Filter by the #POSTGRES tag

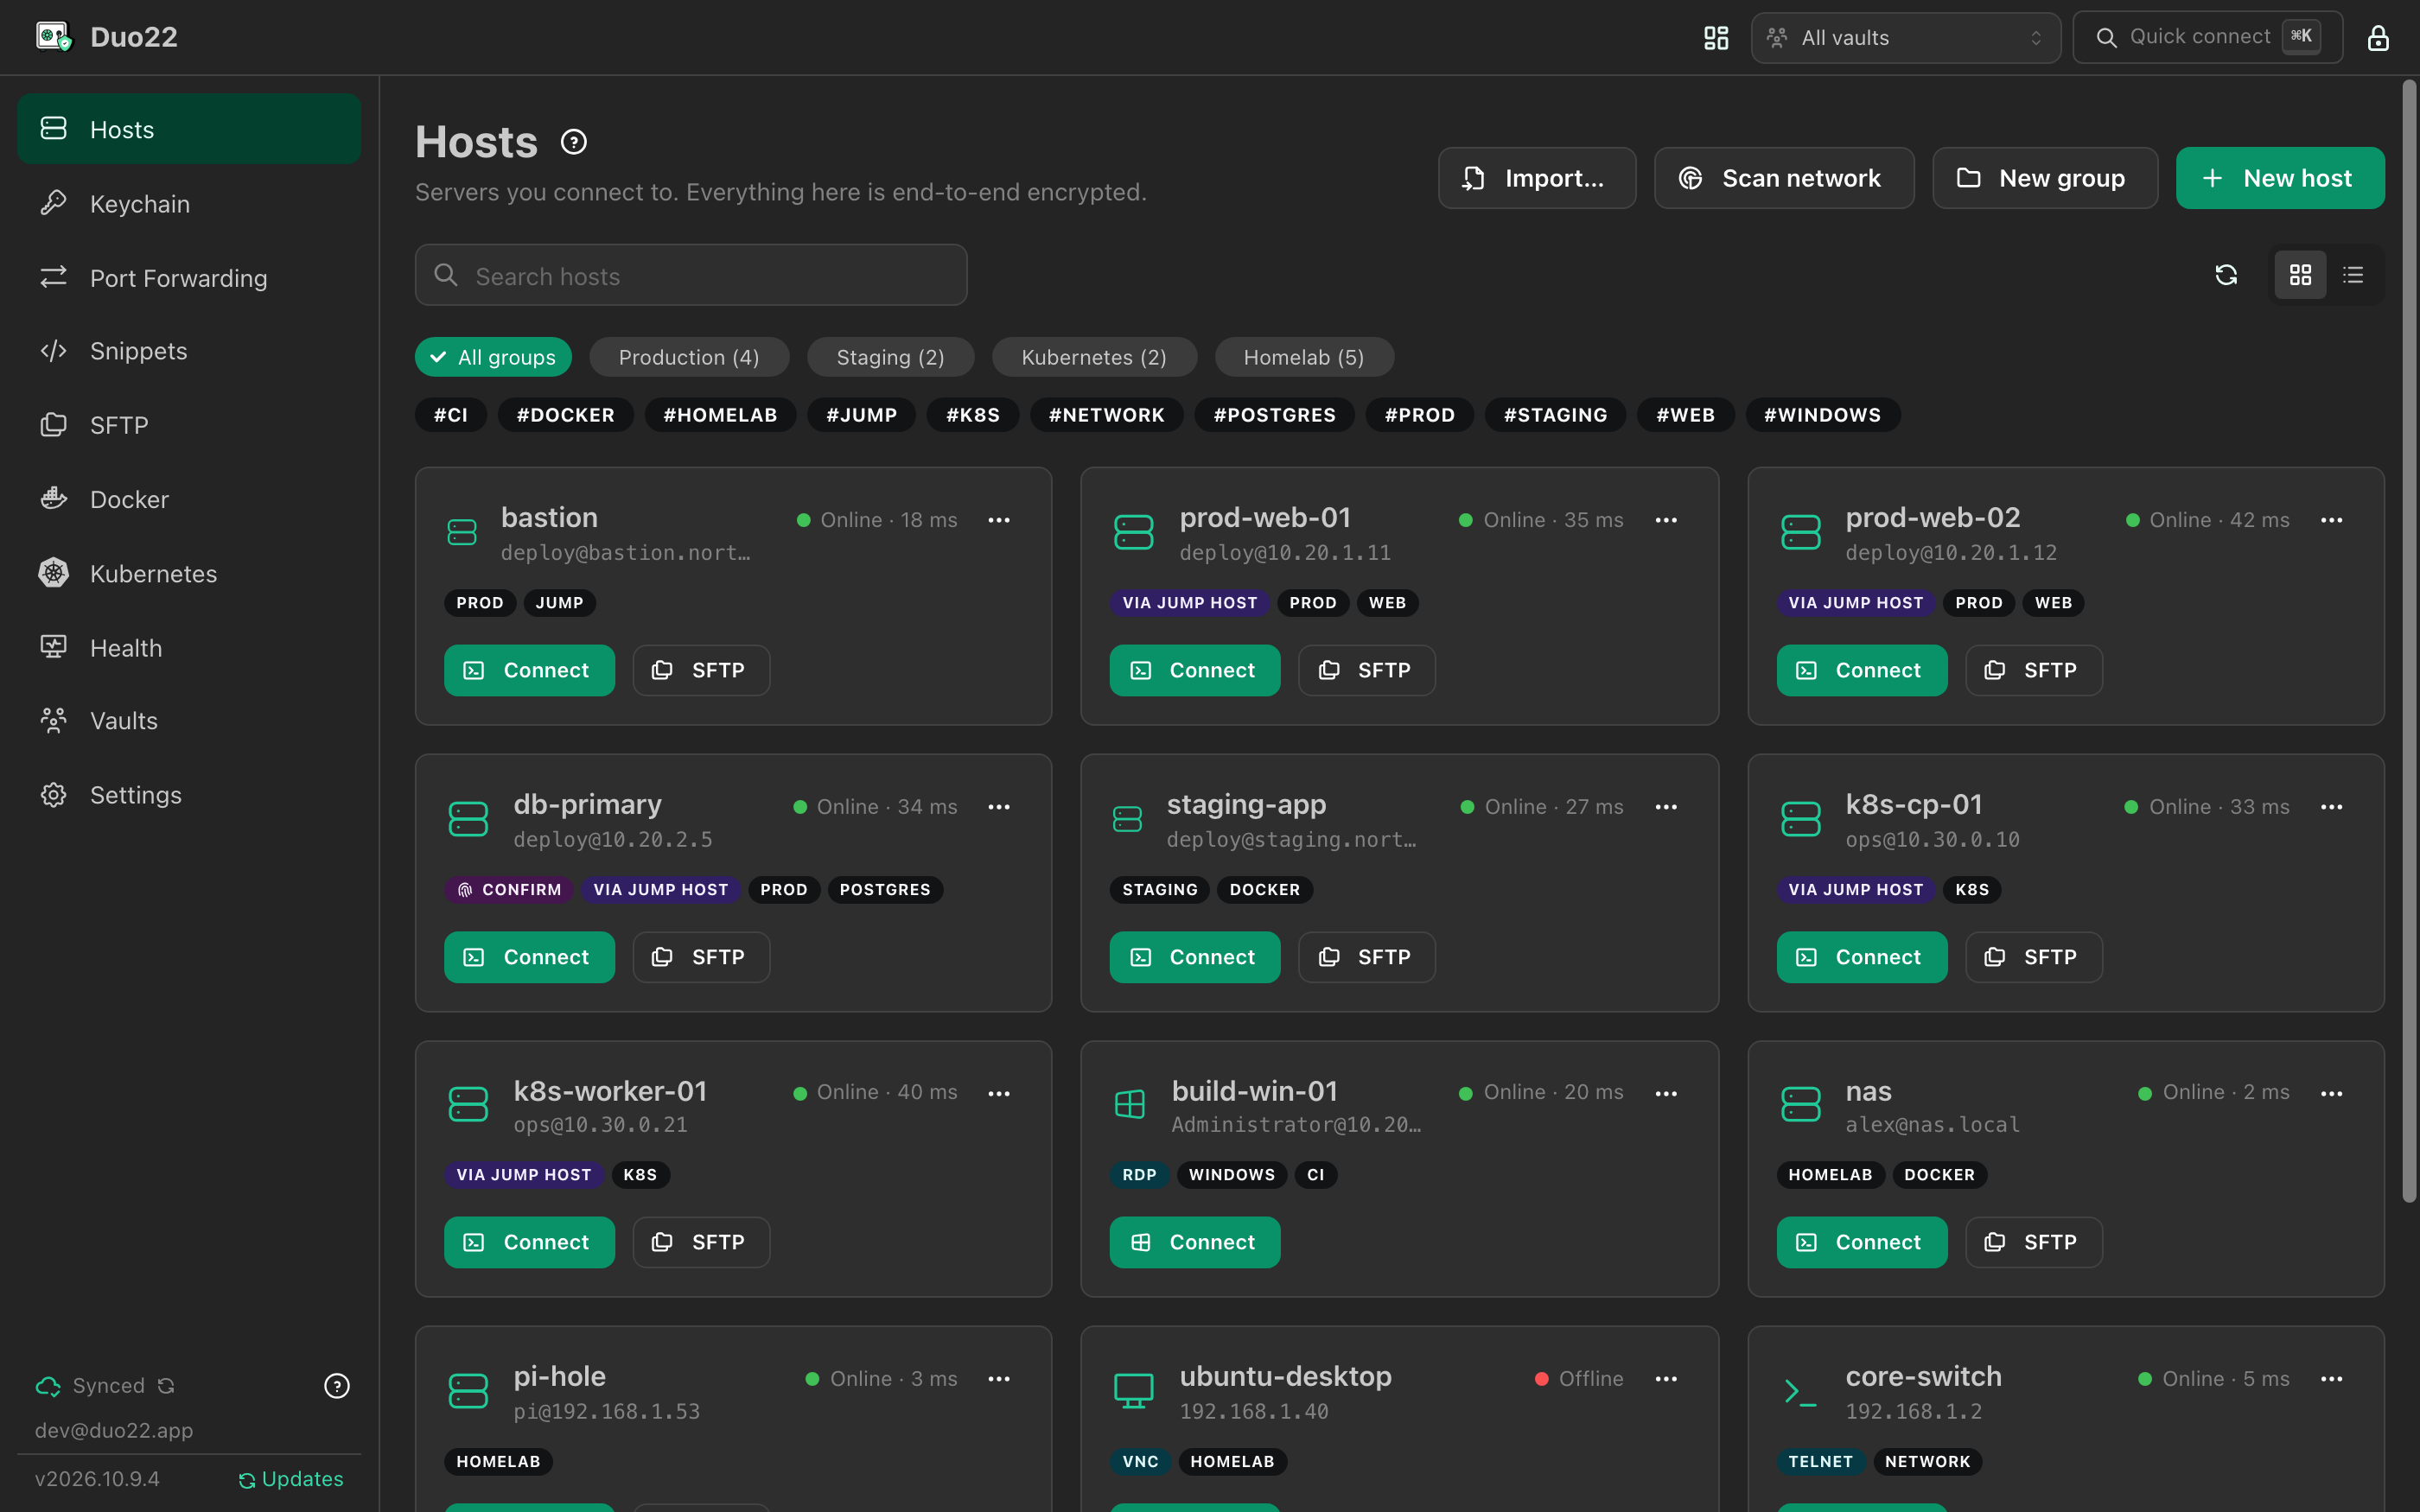coord(1274,415)
